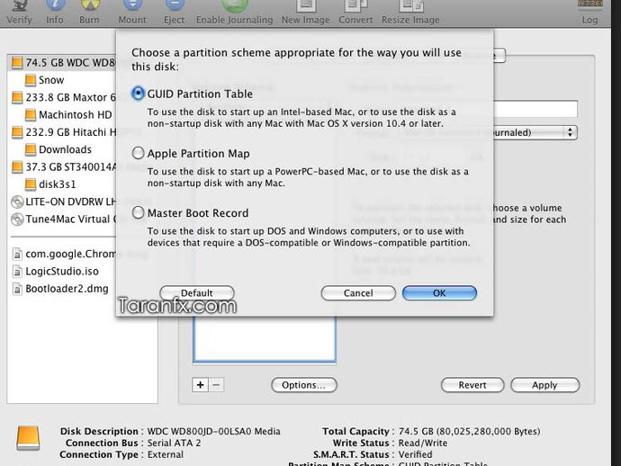
Task: Click the Enable Journaling toolbar icon
Action: [x=235, y=6]
